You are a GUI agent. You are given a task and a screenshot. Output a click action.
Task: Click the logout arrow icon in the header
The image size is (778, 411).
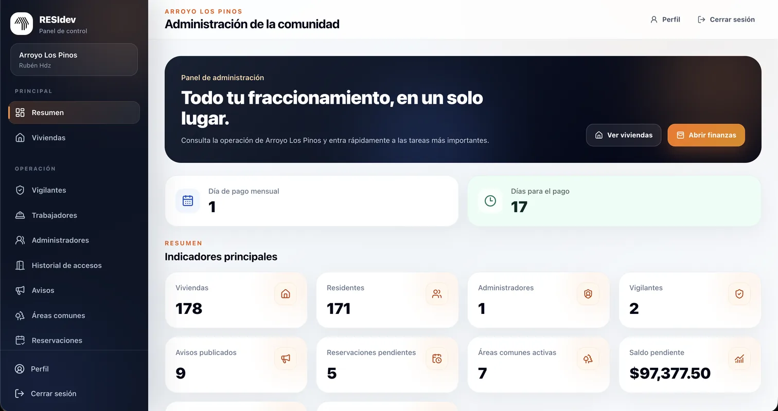[x=701, y=20]
